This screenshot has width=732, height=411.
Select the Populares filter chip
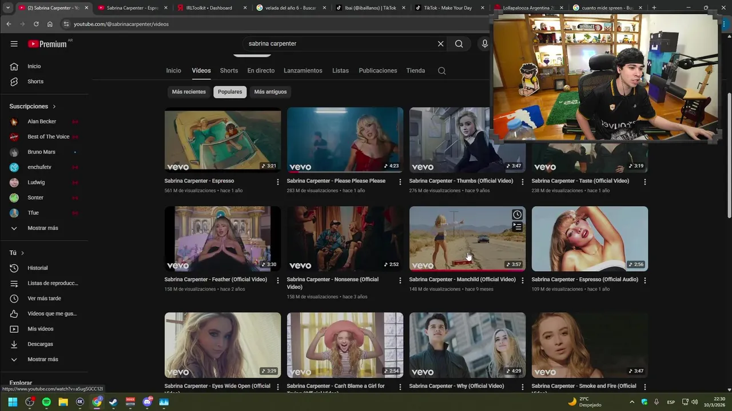(230, 92)
